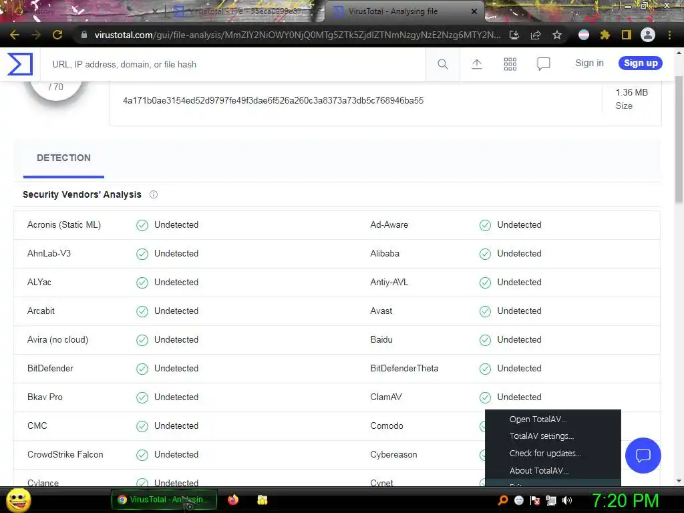
Task: Click Undetected check icon for Ad-Aware
Action: [x=485, y=225]
